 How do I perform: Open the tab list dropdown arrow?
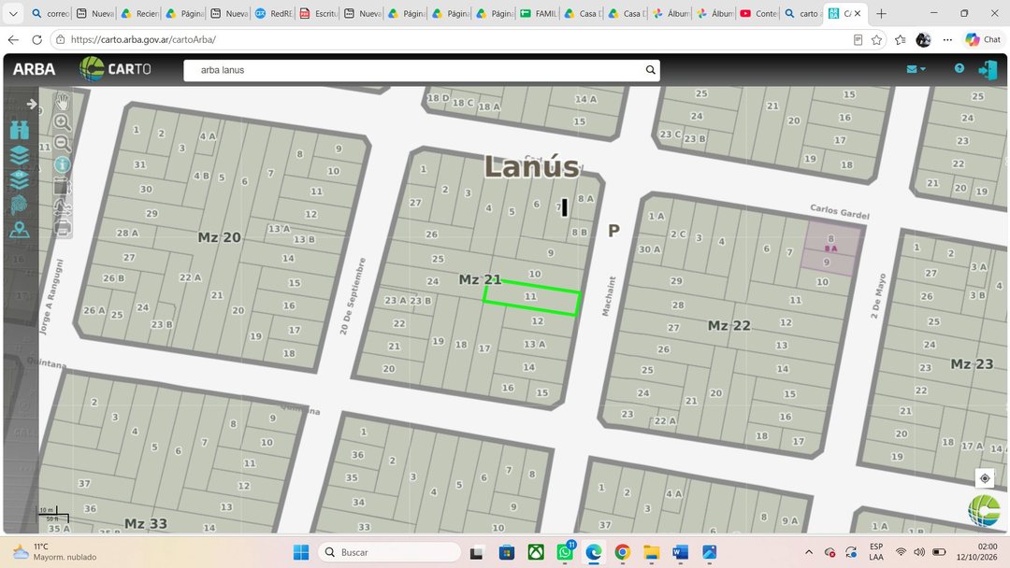(x=13, y=13)
